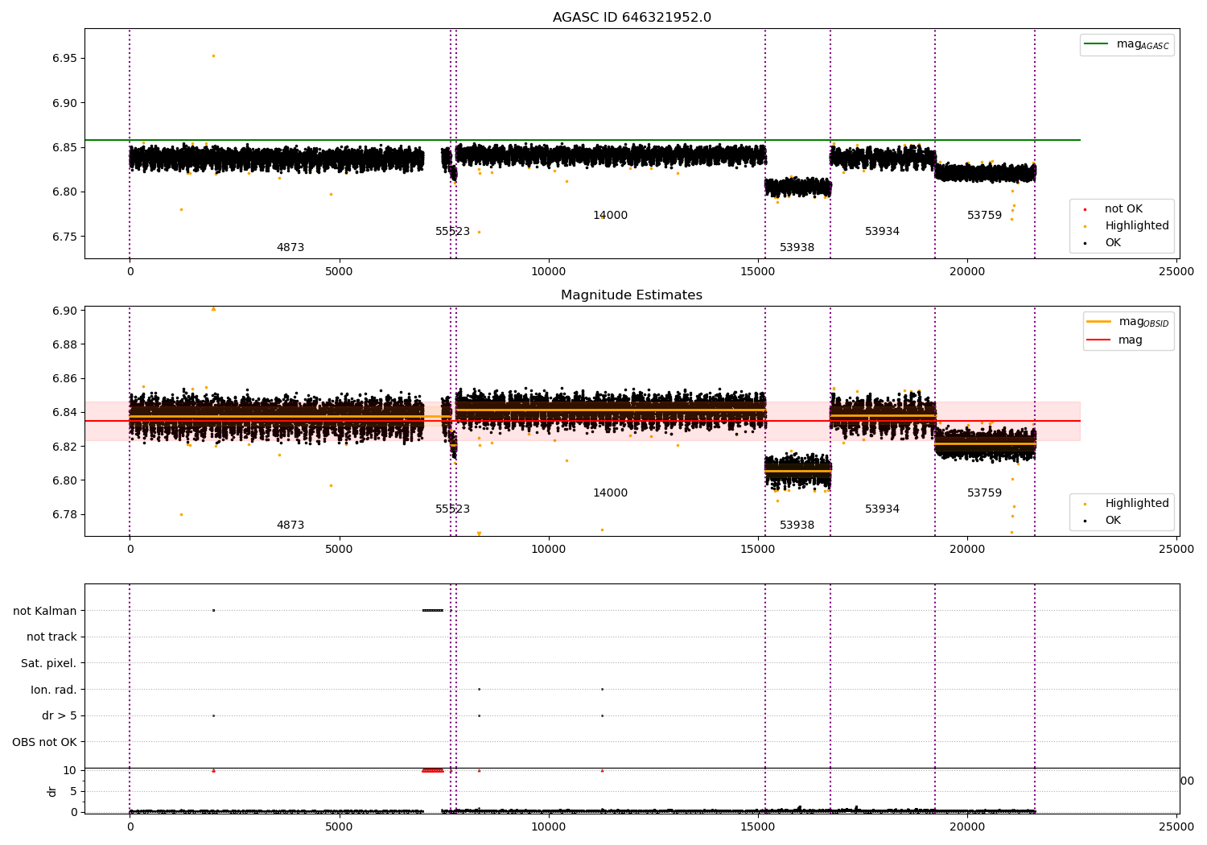The height and width of the screenshot is (845, 1207).
Task: Click the "OBS not OK" axis label
Action: [x=45, y=743]
